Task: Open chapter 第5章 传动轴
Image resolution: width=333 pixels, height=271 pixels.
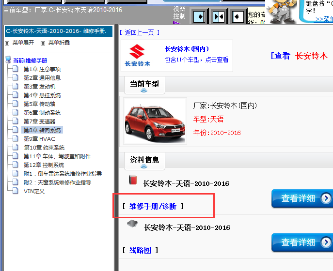Action: (39, 104)
